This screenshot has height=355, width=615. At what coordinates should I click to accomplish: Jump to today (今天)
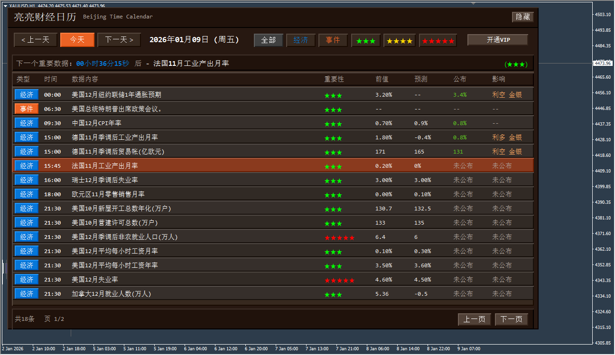[77, 40]
